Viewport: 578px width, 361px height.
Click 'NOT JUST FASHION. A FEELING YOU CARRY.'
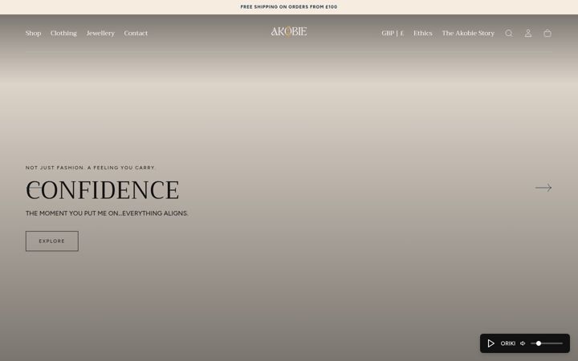point(90,168)
